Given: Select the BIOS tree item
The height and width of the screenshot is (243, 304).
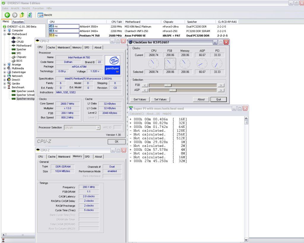Looking at the screenshot, I should (19, 61).
